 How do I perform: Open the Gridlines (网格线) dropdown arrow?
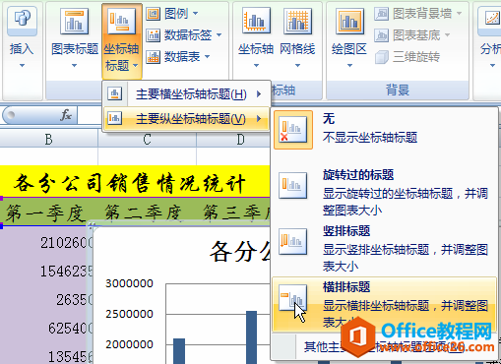tap(297, 66)
